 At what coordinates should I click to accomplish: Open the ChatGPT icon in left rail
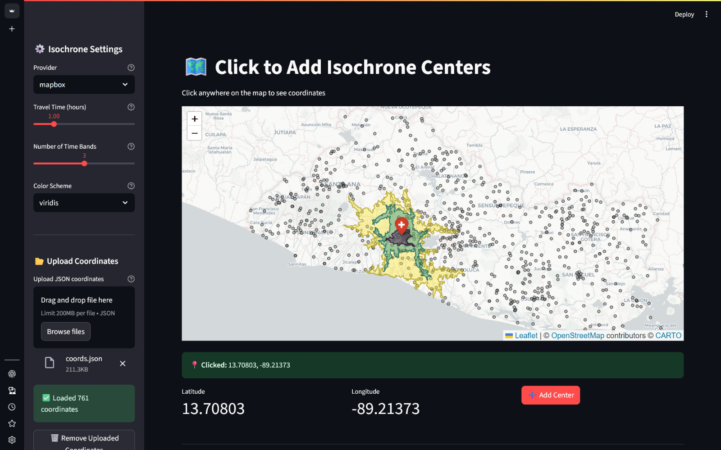coord(12,374)
